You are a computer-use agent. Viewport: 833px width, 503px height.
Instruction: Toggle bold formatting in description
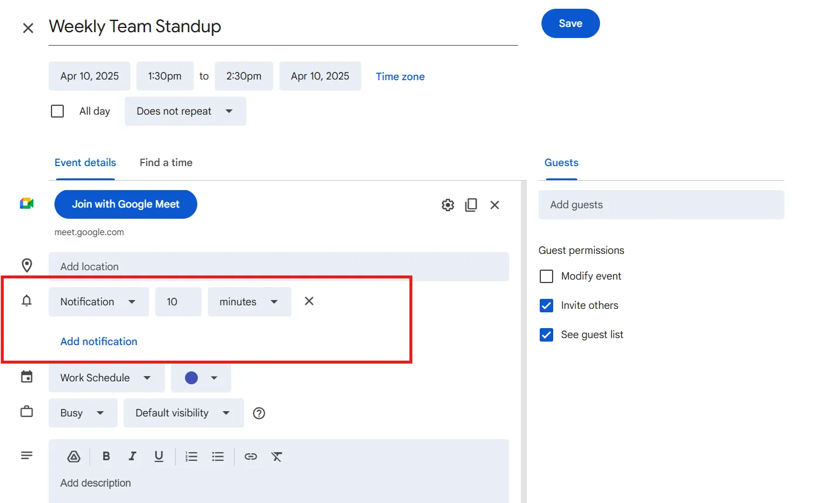(x=106, y=456)
